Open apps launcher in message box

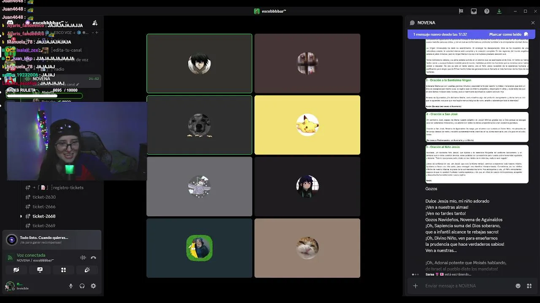point(529,286)
